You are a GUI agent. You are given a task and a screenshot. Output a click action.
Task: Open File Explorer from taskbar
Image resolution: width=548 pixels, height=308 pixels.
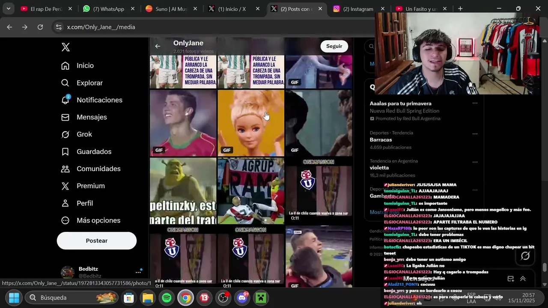148,298
